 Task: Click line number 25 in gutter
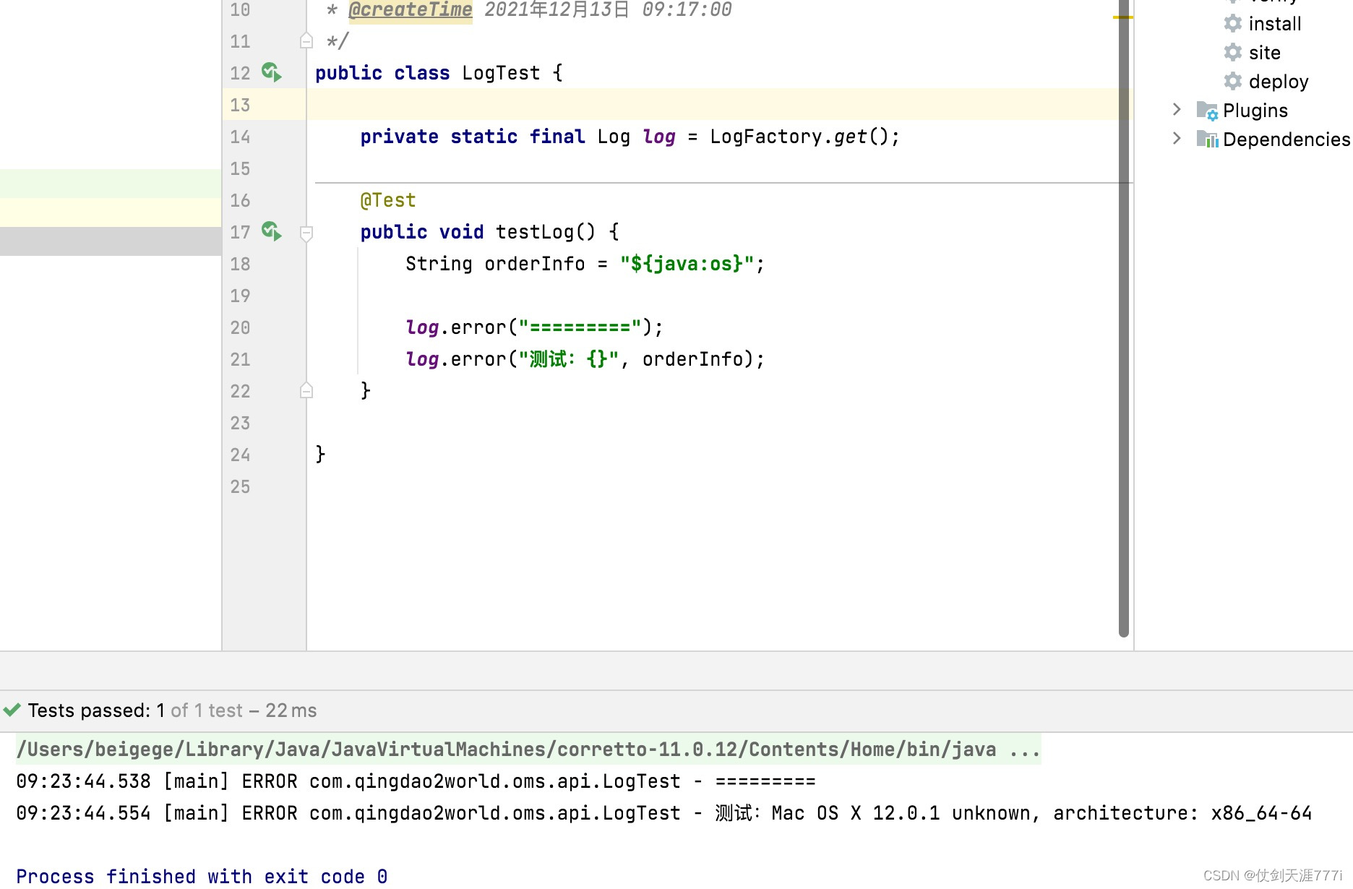[x=240, y=486]
